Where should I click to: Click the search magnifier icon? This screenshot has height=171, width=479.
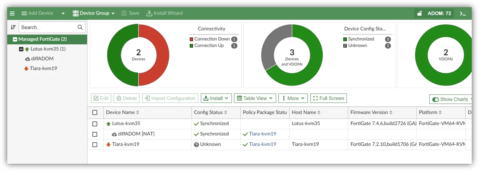click(80, 27)
